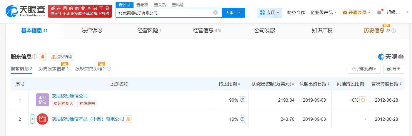Screen dimensions: 412x136
Task: Select the 查老板 search tab
Action: (x=142, y=5)
